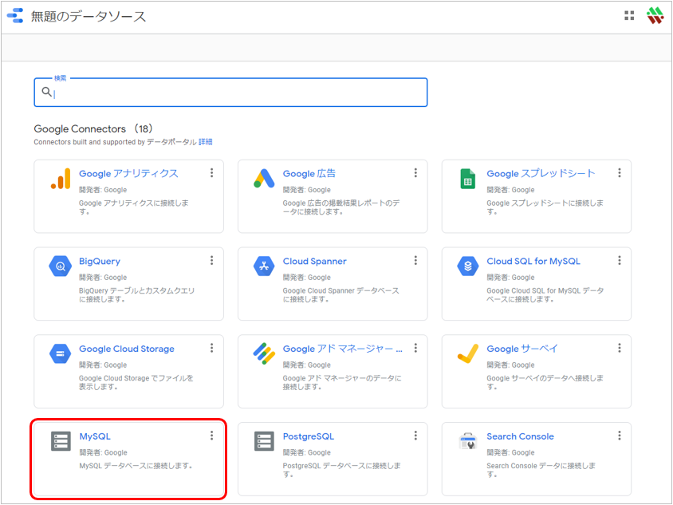Screen dimensions: 673x505
Task: Select the Google 広告 connector title
Action: pos(309,173)
